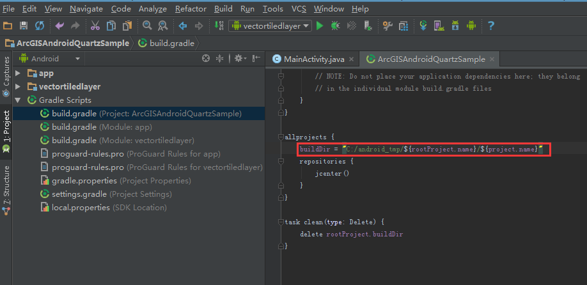Hide the Project tool window
The image size is (587, 285).
tap(256, 58)
